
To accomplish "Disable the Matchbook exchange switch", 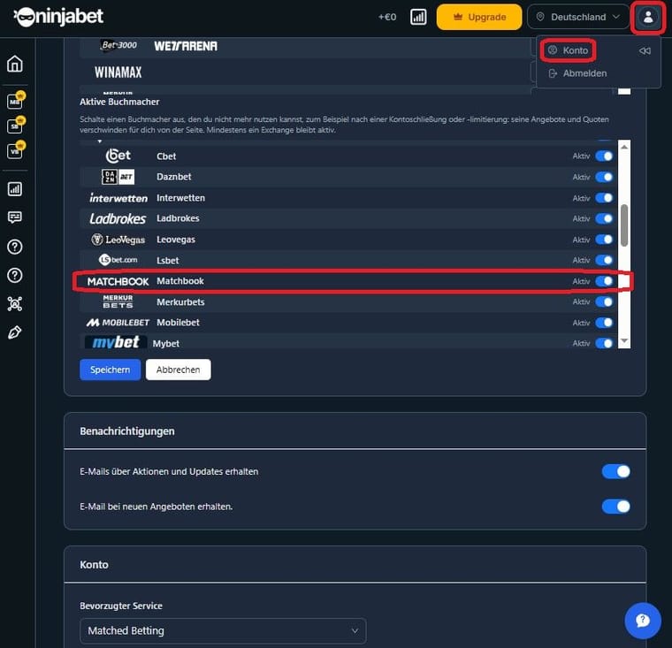I will click(x=604, y=281).
